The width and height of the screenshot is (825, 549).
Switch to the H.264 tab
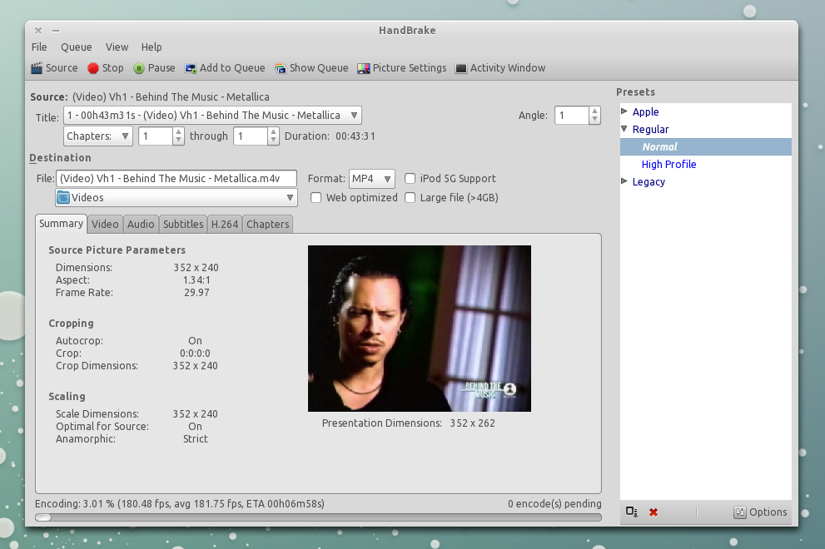click(x=225, y=225)
